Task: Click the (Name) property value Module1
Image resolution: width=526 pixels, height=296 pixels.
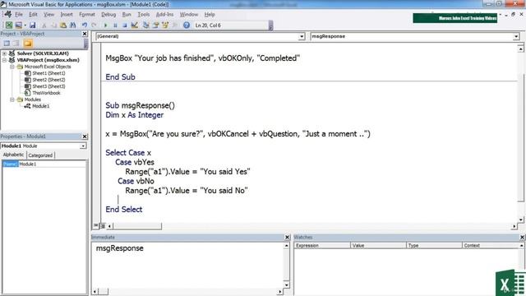Action: point(52,164)
